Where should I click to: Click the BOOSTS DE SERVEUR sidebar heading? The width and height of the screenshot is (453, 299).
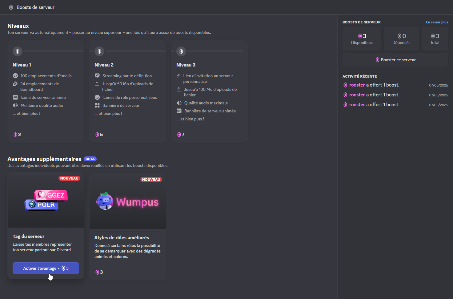pos(362,22)
